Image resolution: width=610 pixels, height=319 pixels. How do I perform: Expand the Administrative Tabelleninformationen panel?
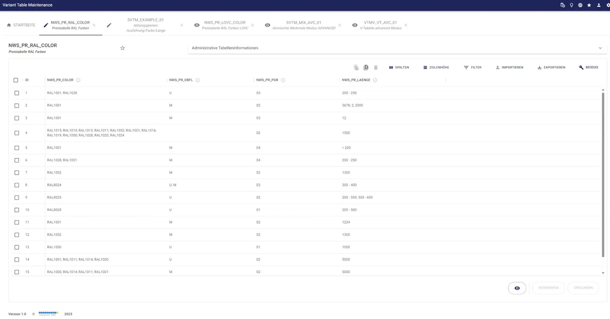[x=600, y=48]
